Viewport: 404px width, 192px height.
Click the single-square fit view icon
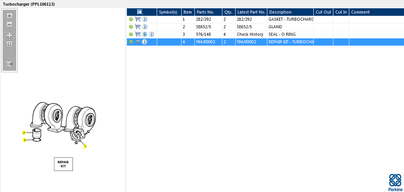9,44
